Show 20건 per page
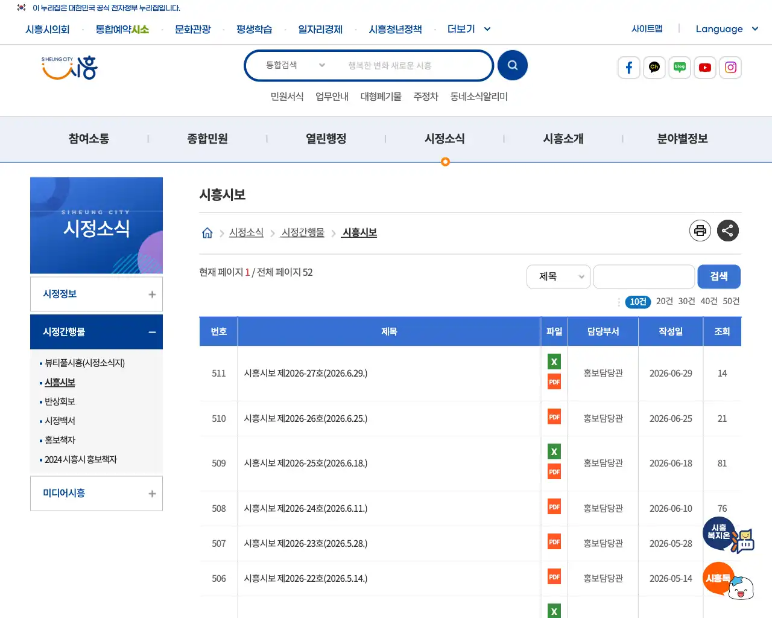 pos(665,301)
